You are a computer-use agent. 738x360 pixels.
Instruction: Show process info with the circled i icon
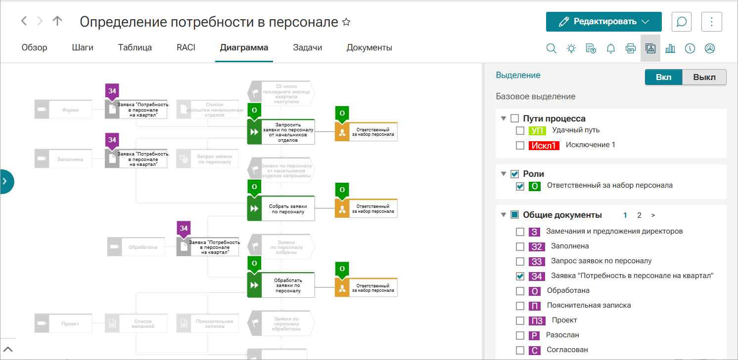point(690,48)
